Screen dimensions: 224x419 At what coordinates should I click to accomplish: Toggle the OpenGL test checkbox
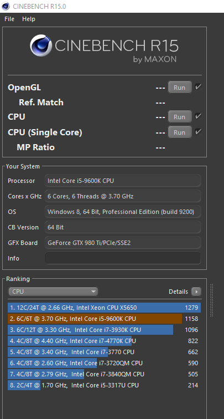click(198, 87)
